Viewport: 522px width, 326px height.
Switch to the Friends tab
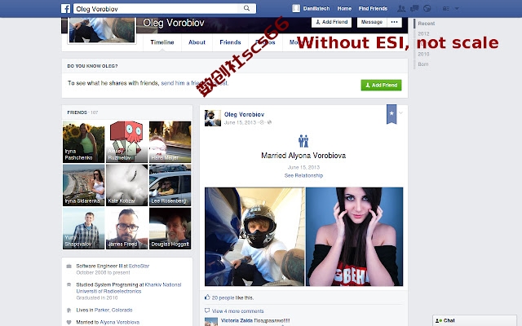click(230, 42)
